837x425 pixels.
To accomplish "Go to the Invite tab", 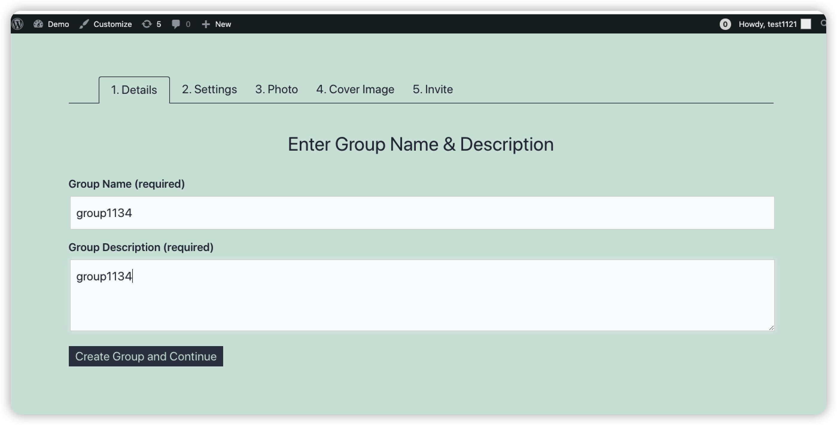I will (x=433, y=89).
